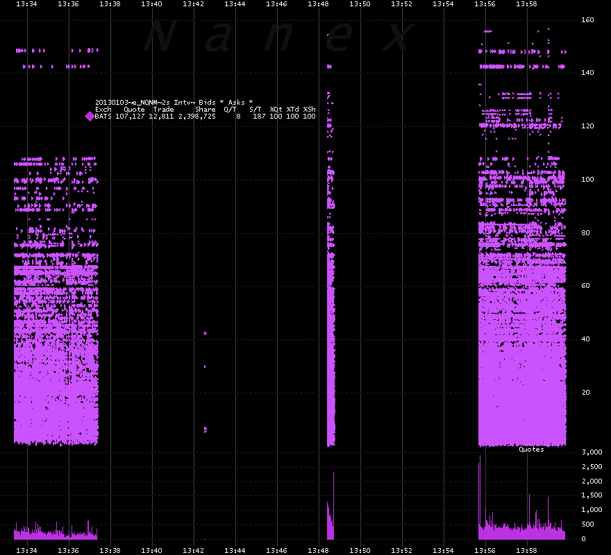Click the tall quote spike near 13:48 in the lower panel
This screenshot has height=555, width=611.
(x=333, y=506)
